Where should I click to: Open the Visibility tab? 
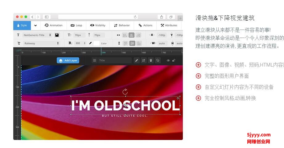pyautogui.click(x=98, y=25)
